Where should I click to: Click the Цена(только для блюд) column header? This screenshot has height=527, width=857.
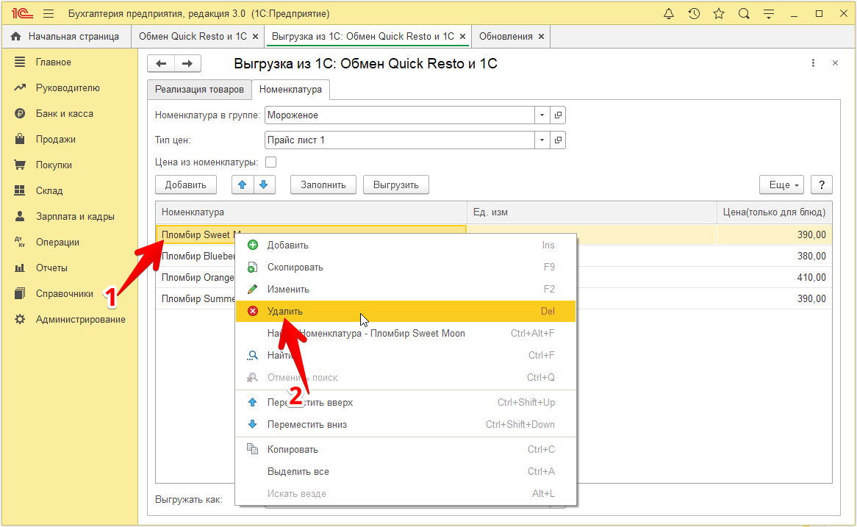tap(775, 212)
